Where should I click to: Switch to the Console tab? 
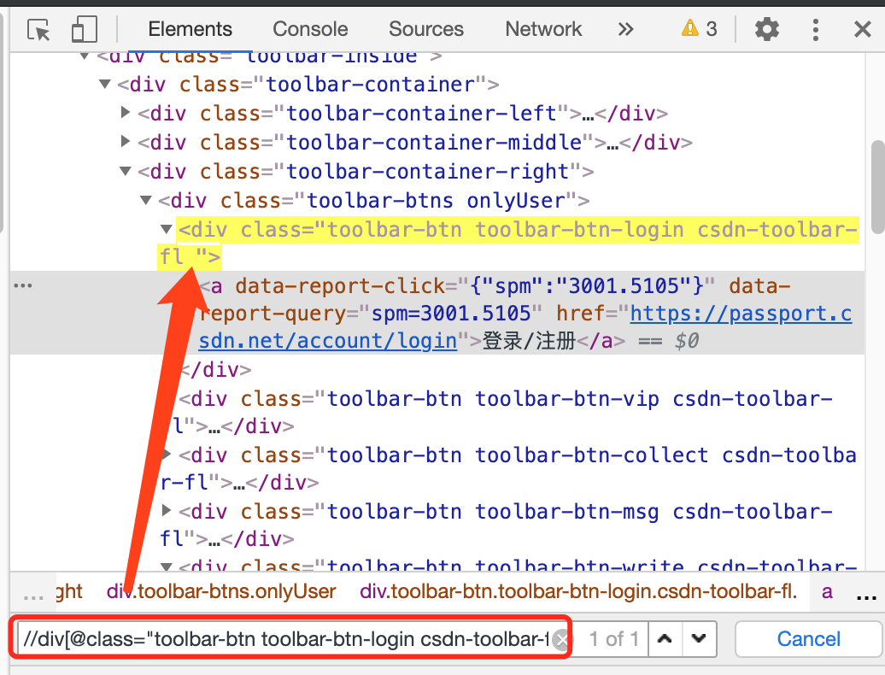309,28
